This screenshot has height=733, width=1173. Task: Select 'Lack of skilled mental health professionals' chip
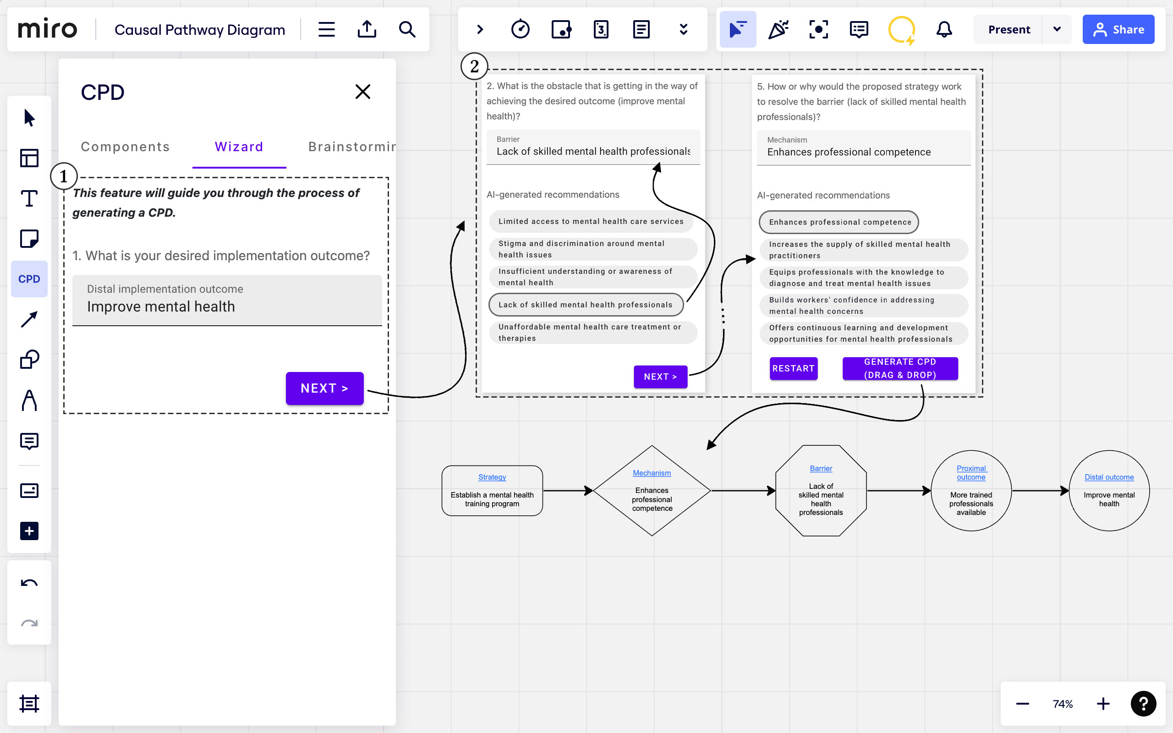(x=586, y=305)
